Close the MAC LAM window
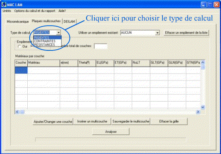The width and height of the screenshot is (221, 154). pos(217,4)
